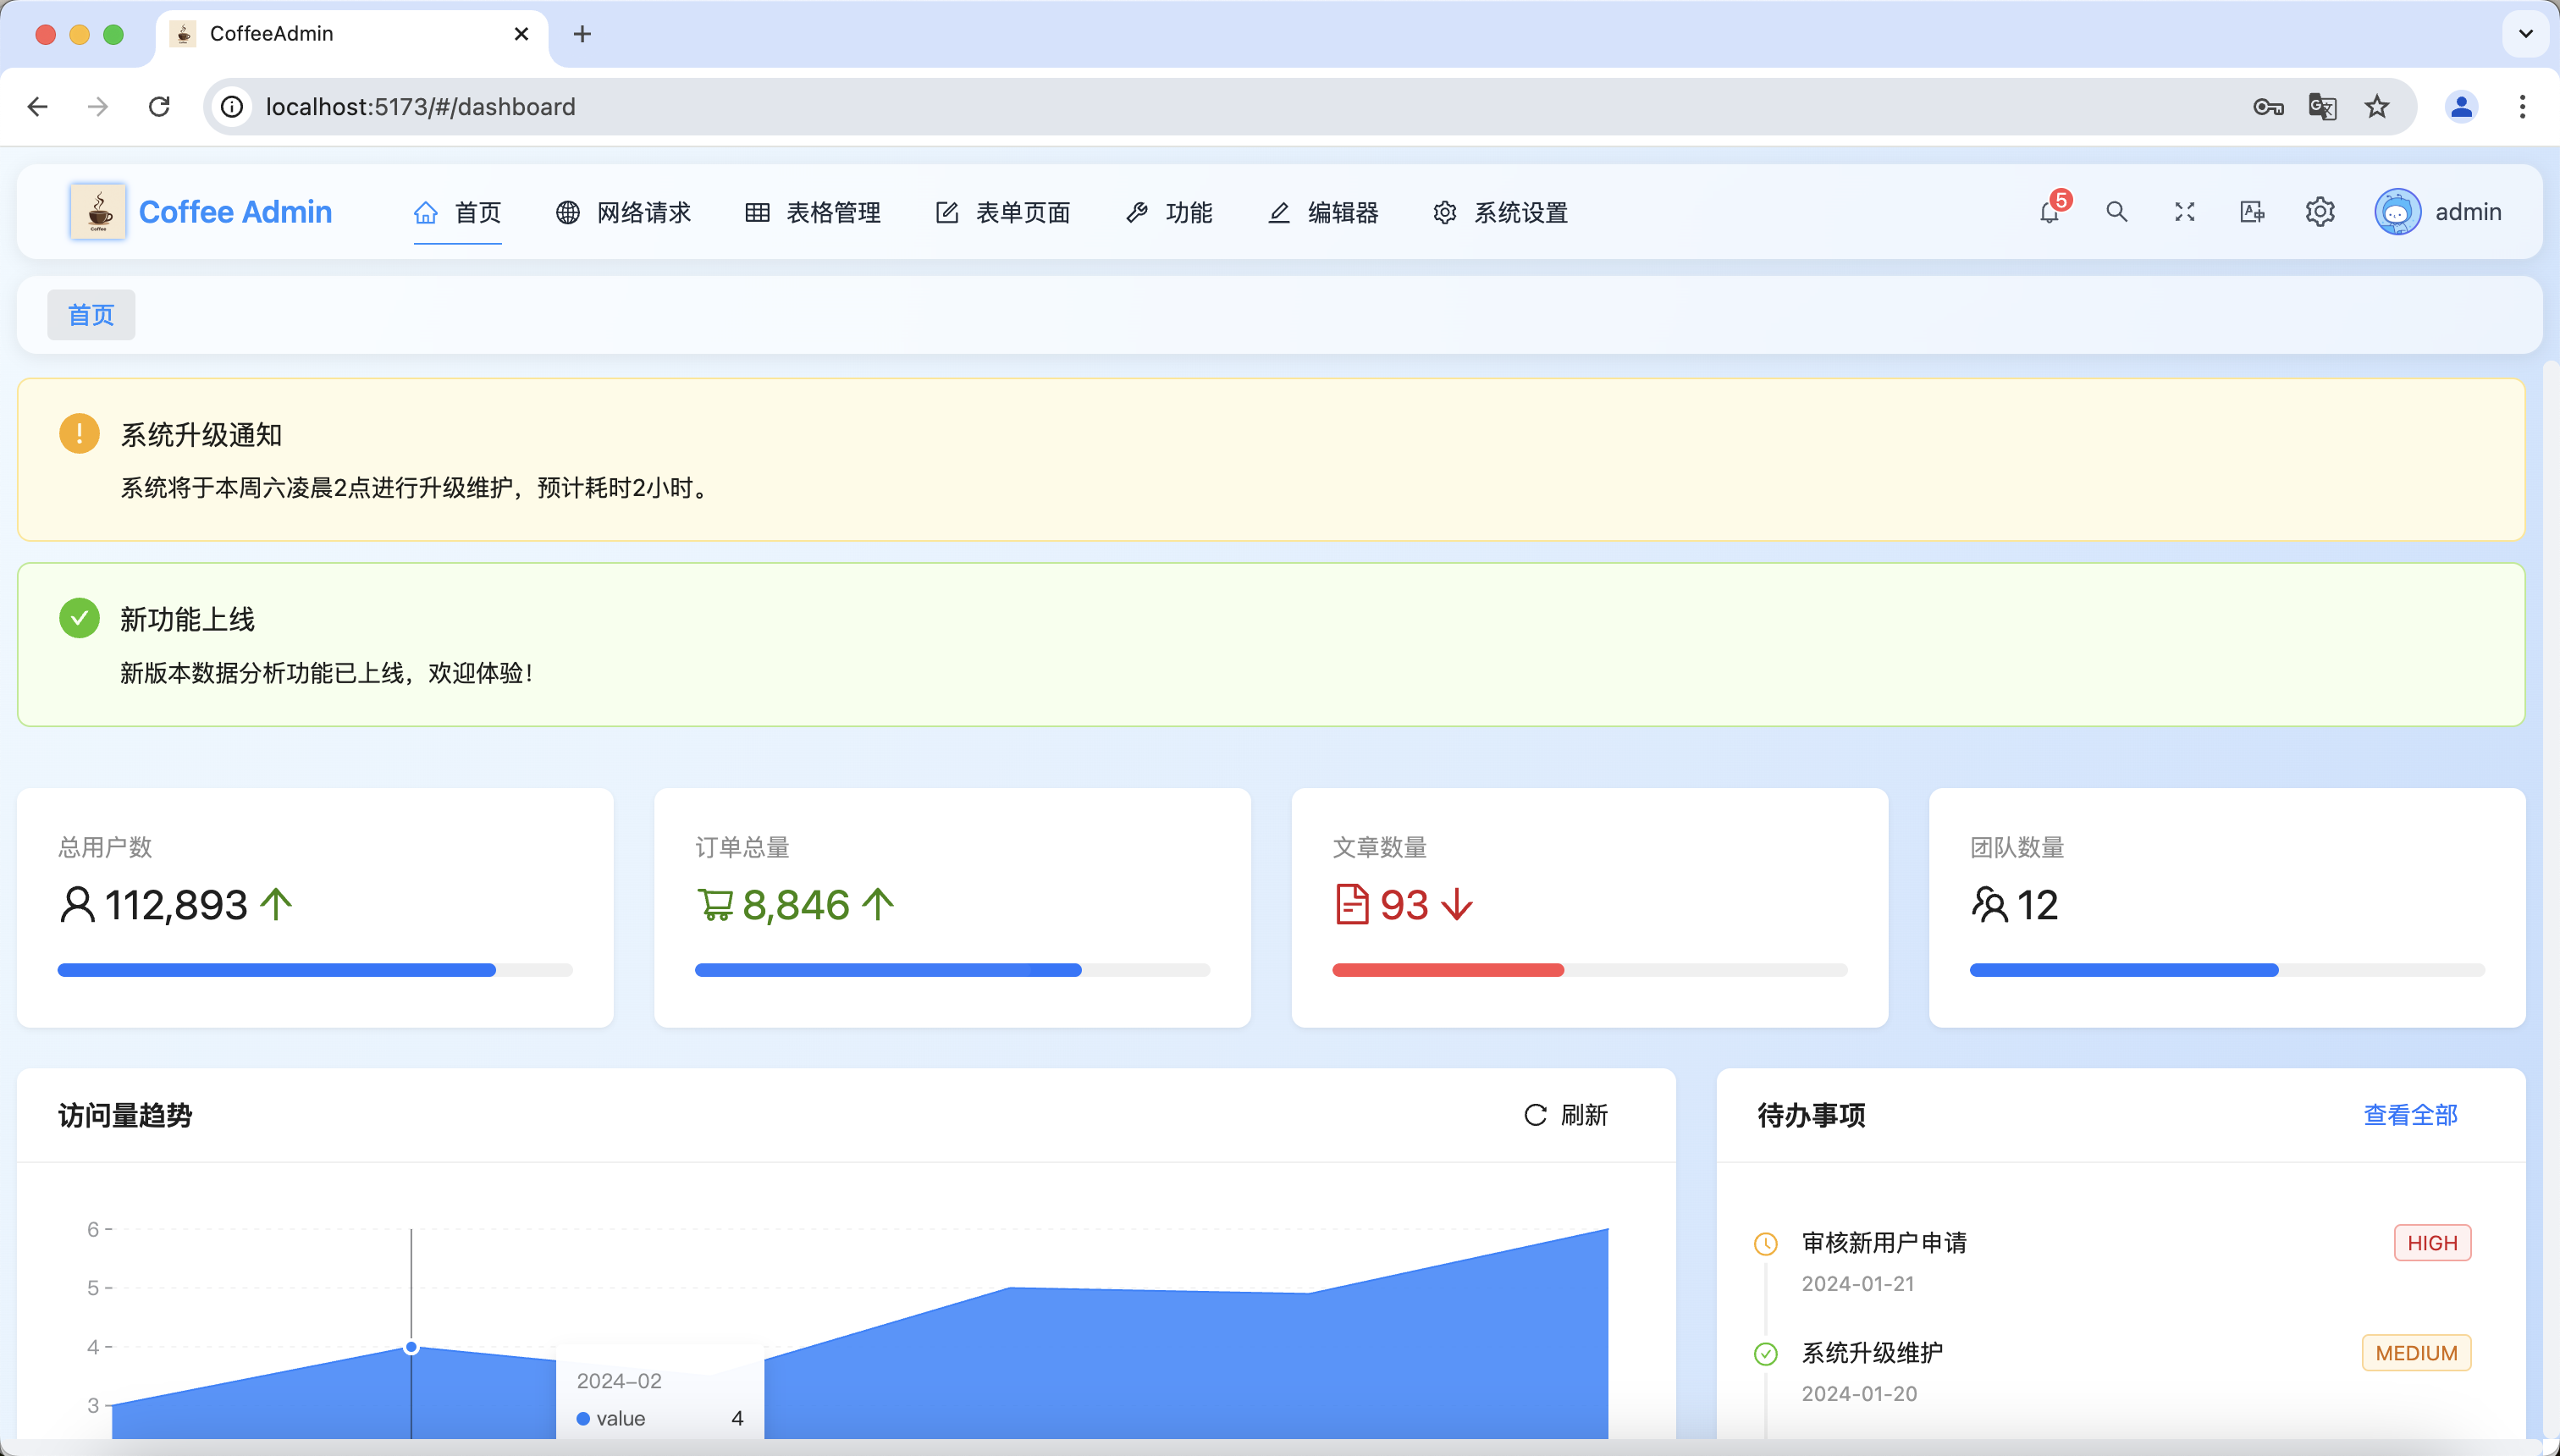Click the 新功能上线 alert title
This screenshot has height=1456, width=2560.
[x=188, y=619]
